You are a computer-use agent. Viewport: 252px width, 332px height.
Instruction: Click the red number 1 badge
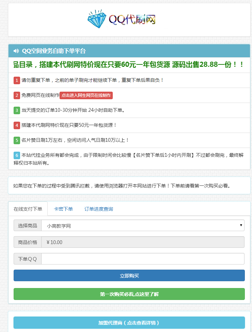(x=17, y=80)
